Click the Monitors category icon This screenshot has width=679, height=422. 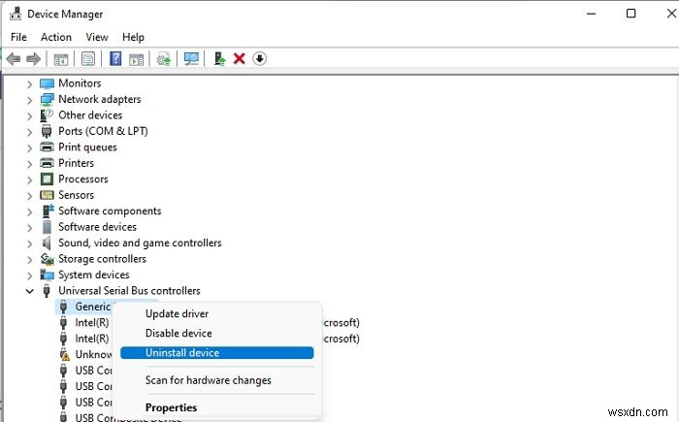[x=47, y=83]
